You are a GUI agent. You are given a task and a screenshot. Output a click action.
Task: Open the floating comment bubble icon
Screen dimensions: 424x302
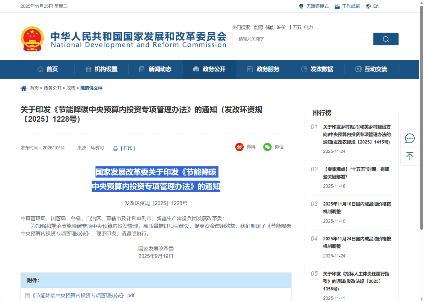(x=410, y=138)
